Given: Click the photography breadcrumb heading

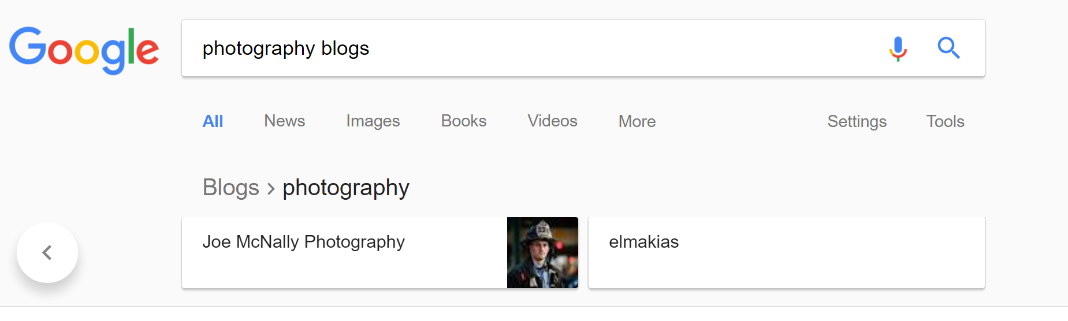Looking at the screenshot, I should coord(345,188).
